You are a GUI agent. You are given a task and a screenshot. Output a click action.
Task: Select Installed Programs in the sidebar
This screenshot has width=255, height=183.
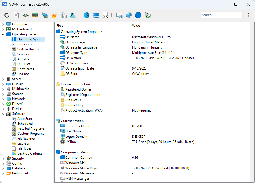point(31,128)
